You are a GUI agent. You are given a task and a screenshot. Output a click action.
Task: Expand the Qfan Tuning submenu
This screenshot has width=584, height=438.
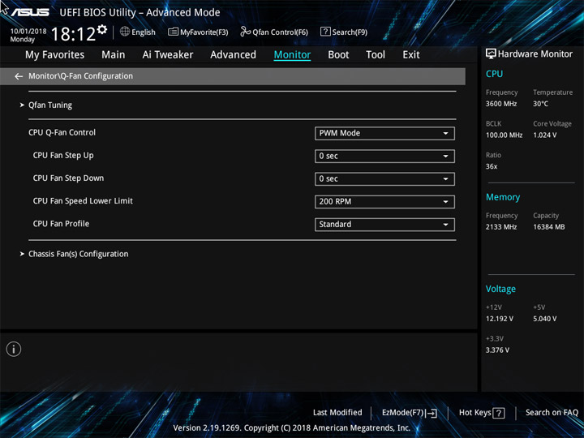50,105
